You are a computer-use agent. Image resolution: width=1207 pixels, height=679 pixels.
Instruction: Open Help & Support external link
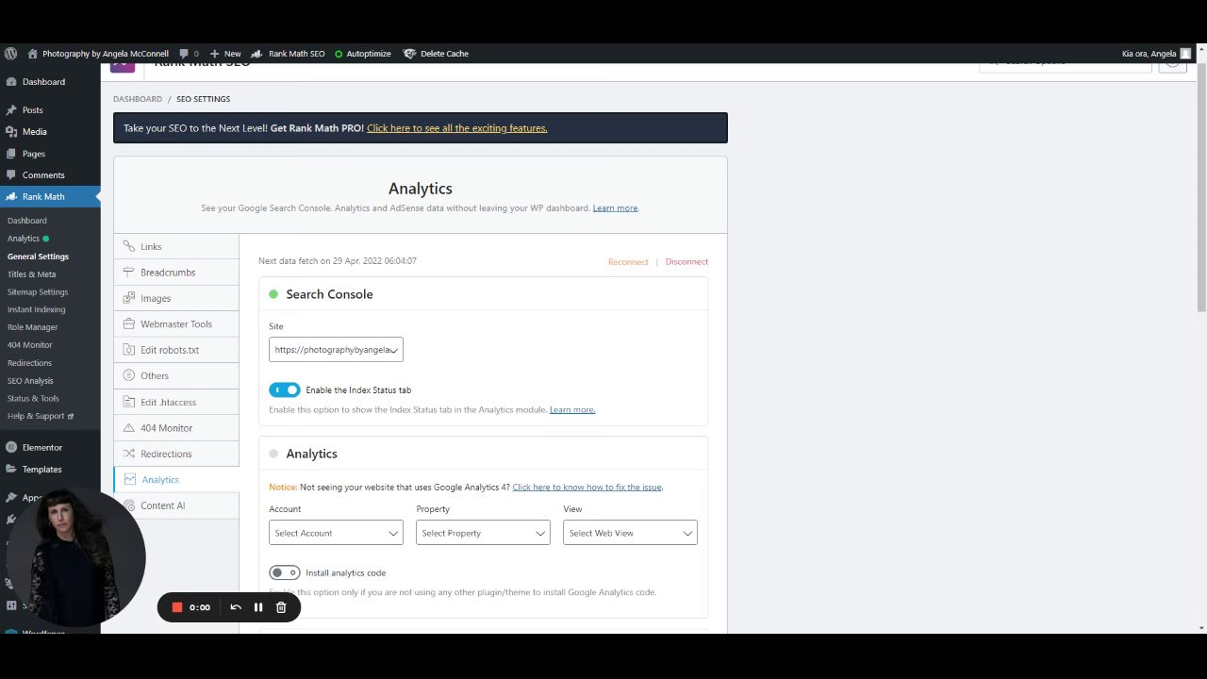41,416
